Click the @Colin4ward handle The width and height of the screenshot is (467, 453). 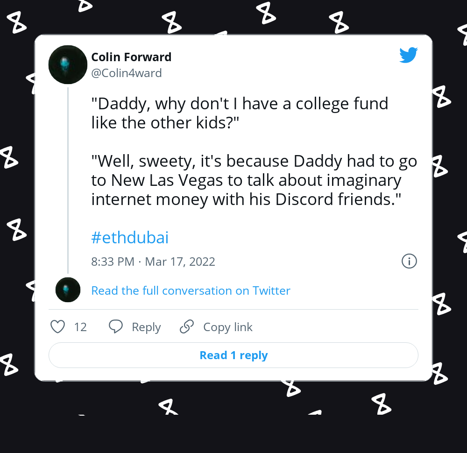(x=127, y=73)
